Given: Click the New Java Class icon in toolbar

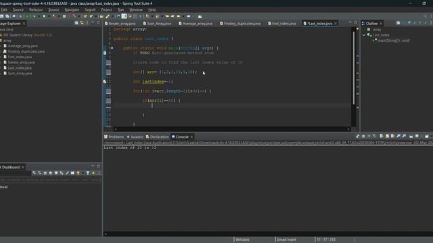Looking at the screenshot, I should pos(91,16).
